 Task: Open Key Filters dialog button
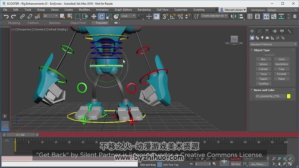[x=258, y=164]
